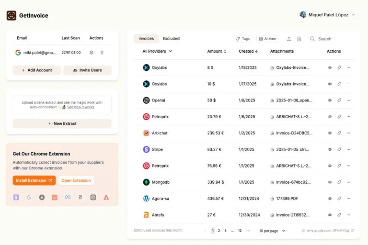The width and height of the screenshot is (368, 245).
Task: Open settings gear for miki.palet account
Action: (x=92, y=53)
